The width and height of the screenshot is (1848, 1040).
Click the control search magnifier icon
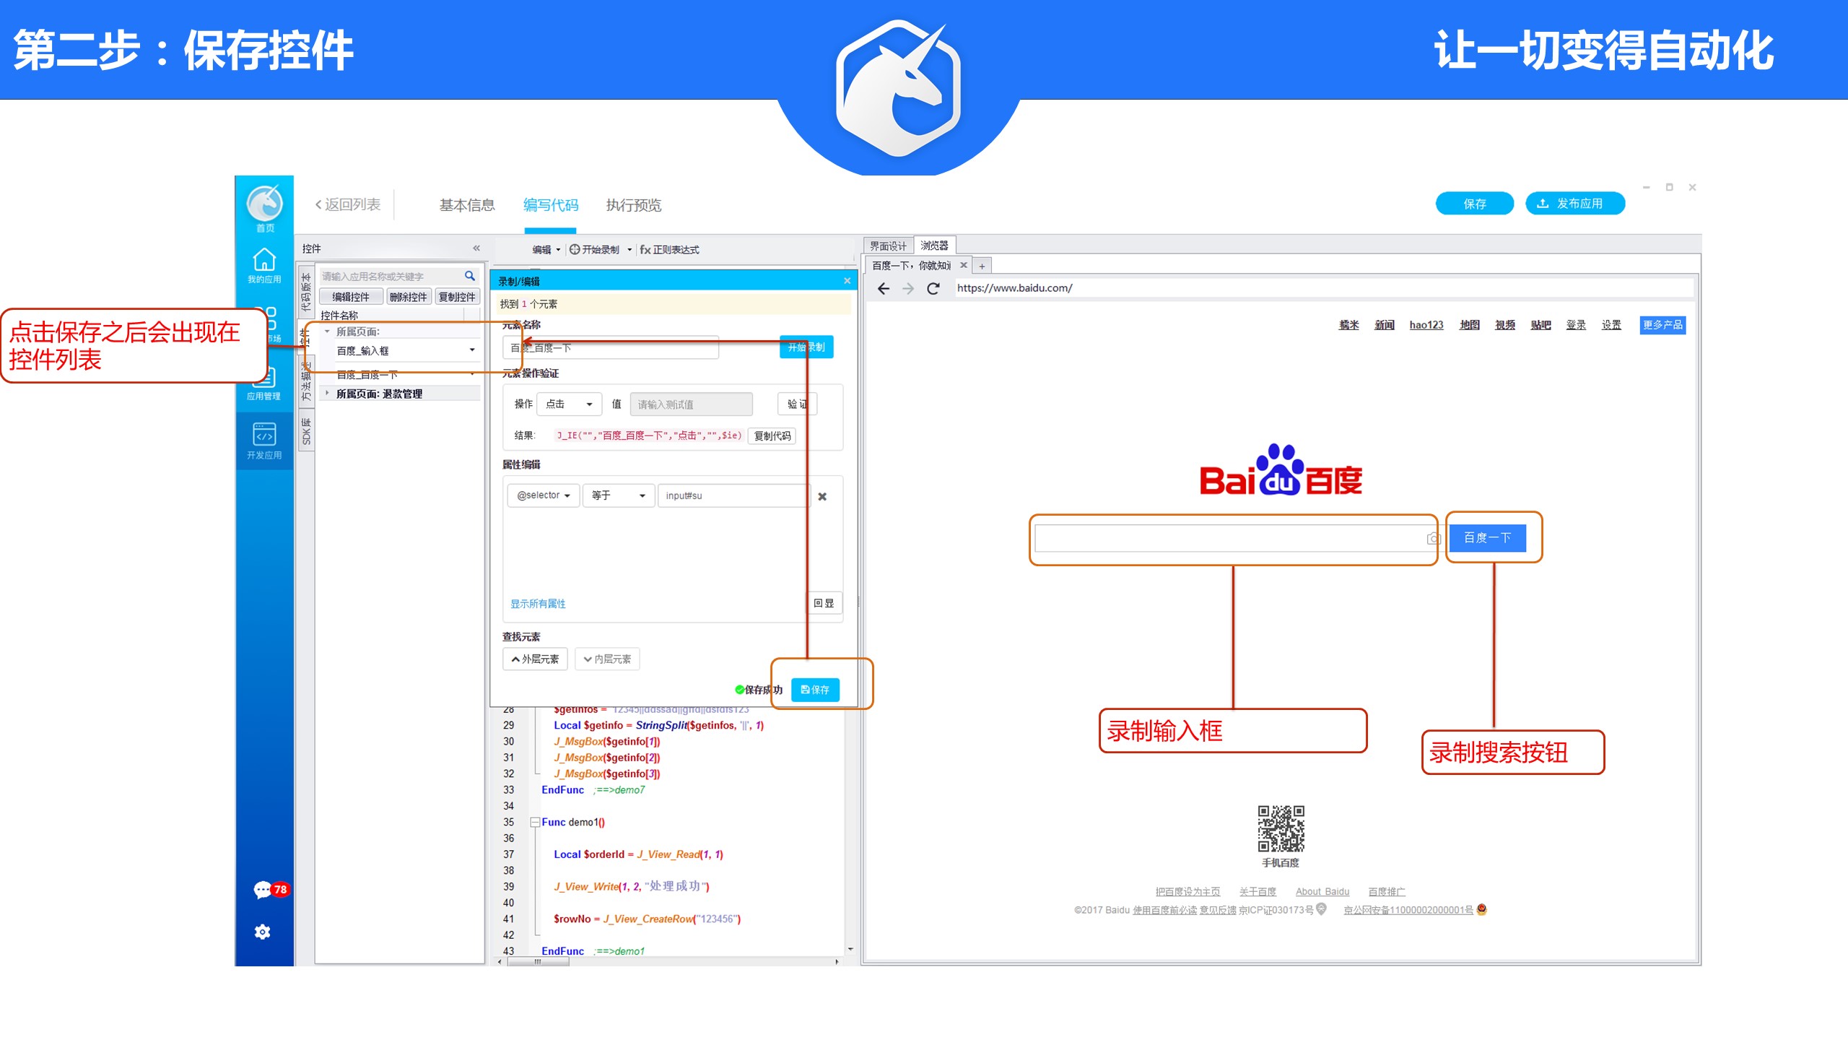(470, 276)
